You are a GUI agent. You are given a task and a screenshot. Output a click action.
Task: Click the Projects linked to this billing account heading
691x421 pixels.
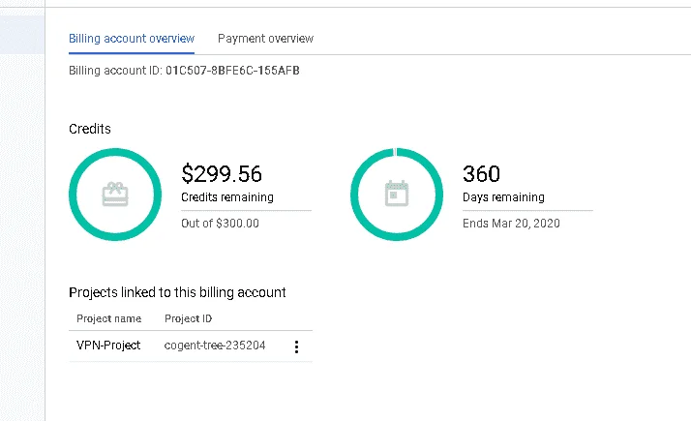click(177, 292)
